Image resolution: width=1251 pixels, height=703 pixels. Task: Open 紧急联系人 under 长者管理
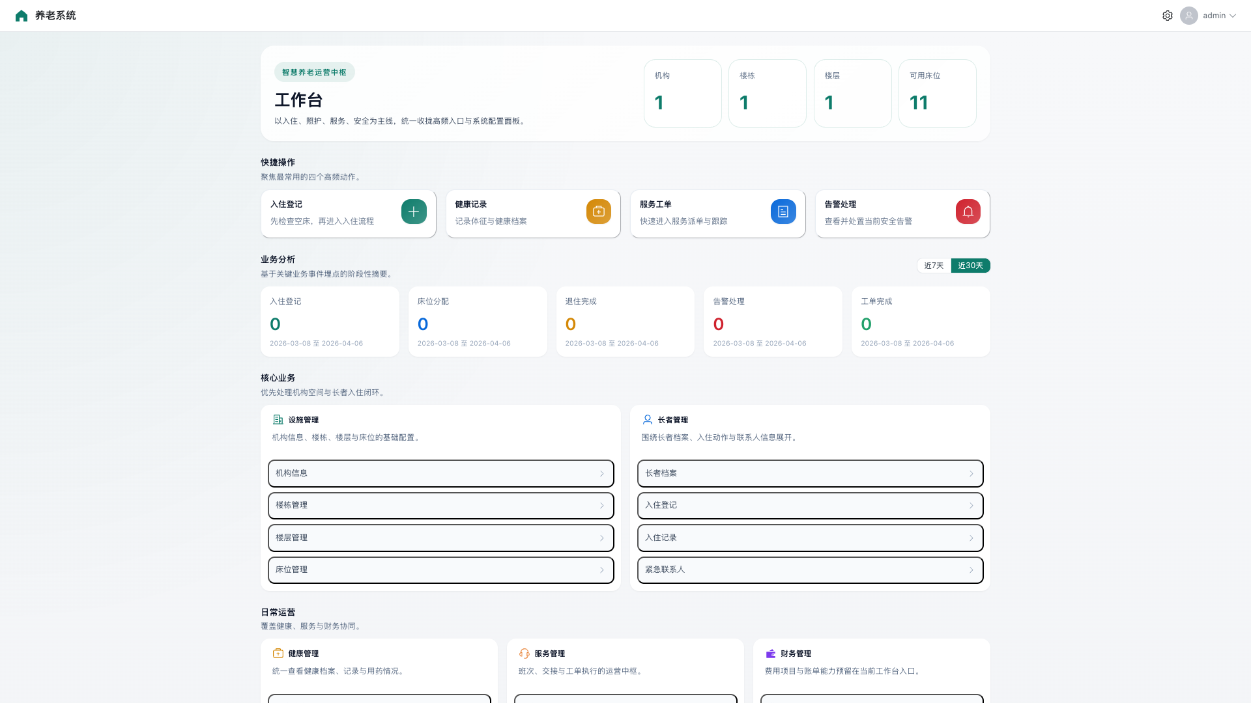(810, 570)
